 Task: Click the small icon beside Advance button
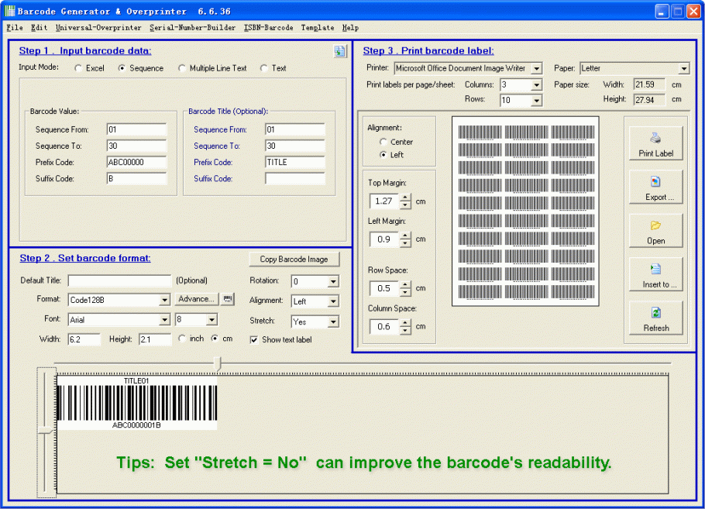[228, 299]
